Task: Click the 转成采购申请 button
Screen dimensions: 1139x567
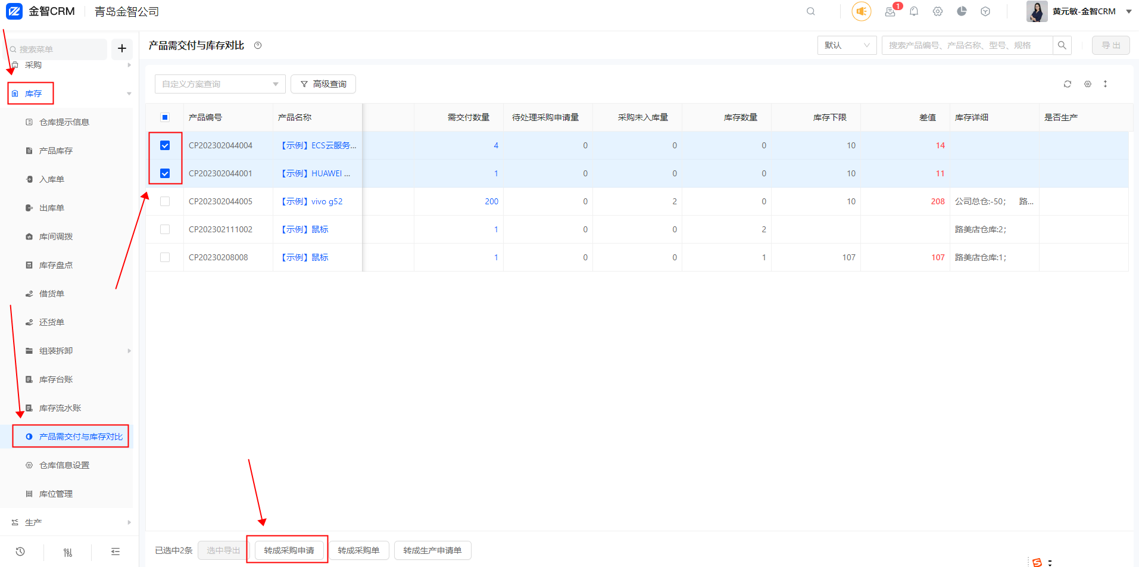Action: 289,550
